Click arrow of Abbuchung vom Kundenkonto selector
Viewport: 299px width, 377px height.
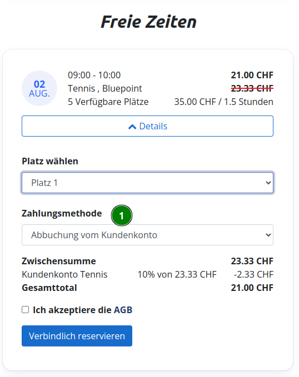tap(268, 235)
